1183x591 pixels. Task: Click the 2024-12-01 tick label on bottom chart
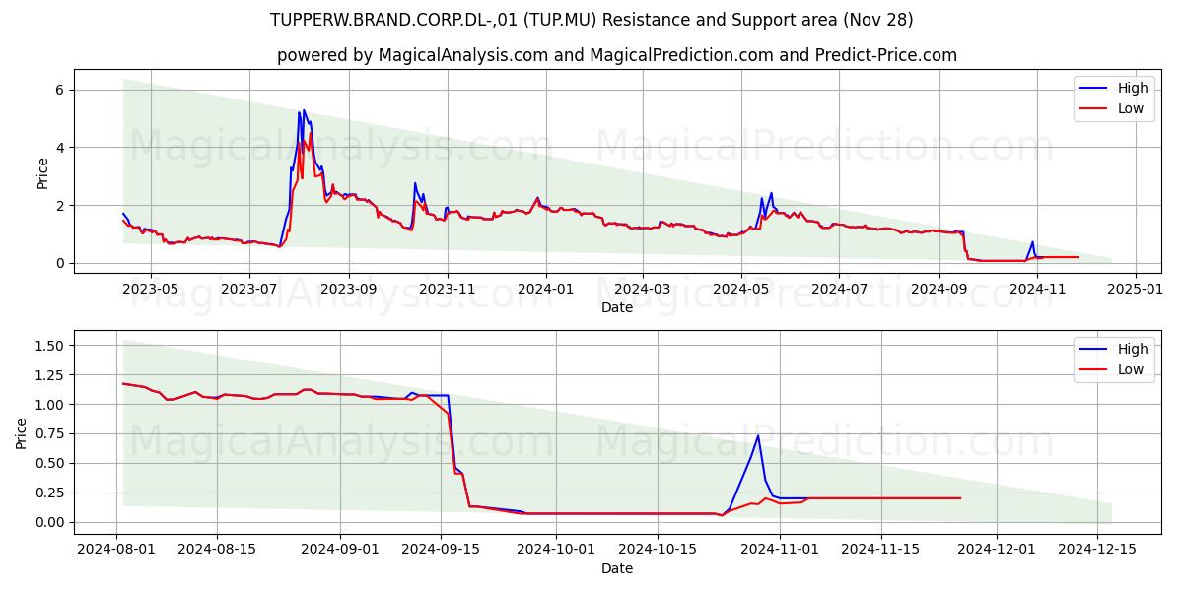click(995, 551)
